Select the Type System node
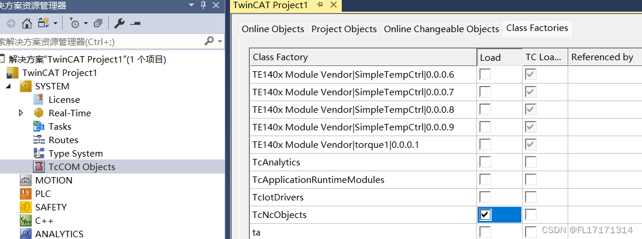 pyautogui.click(x=75, y=154)
